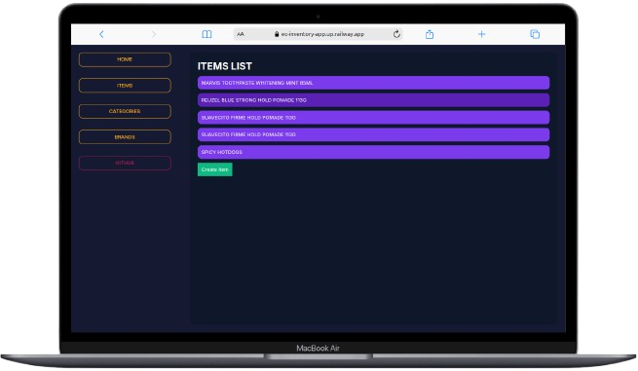The image size is (638, 371).
Task: Click the browser forward arrow
Action: tap(153, 34)
